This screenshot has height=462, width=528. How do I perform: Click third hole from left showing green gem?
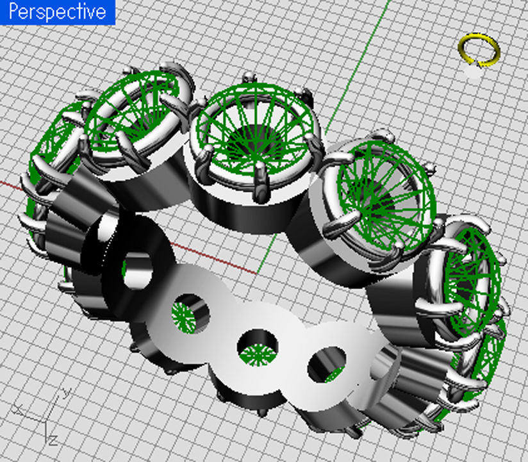[258, 349]
